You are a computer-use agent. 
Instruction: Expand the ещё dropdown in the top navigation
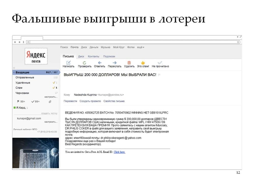coord(140,47)
